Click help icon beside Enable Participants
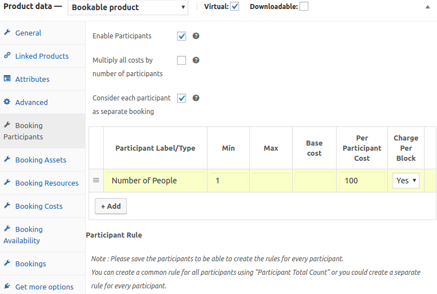 [x=196, y=36]
